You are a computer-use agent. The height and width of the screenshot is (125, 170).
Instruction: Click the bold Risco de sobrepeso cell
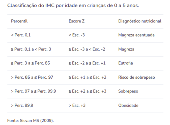tap(136, 77)
